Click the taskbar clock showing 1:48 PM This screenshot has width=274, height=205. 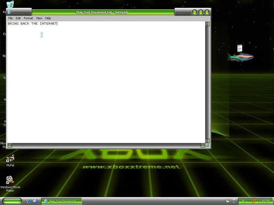pyautogui.click(x=264, y=201)
